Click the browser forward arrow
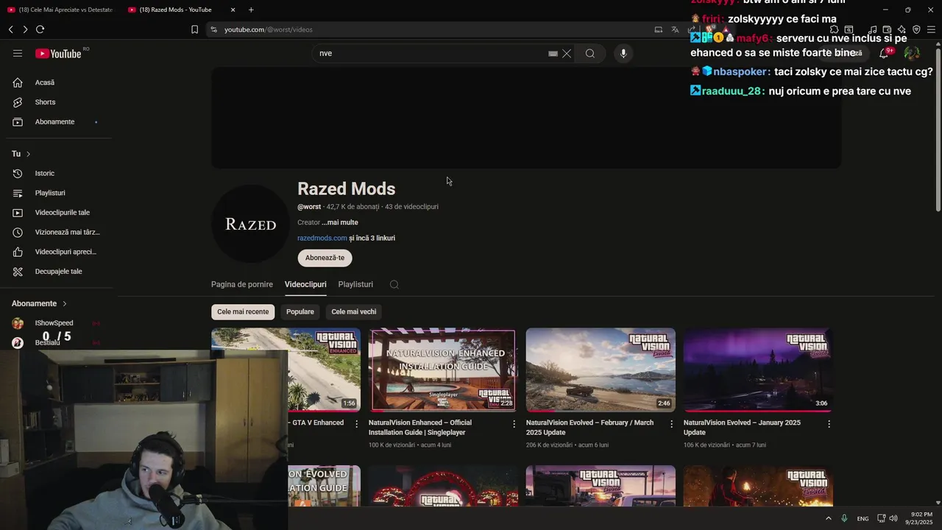 [25, 29]
